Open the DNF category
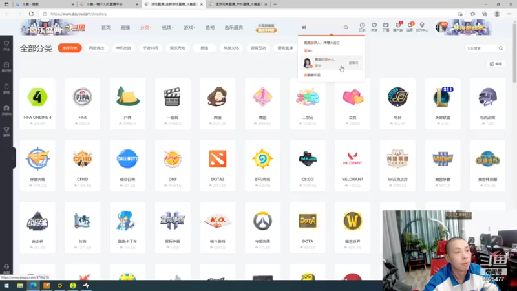 coord(173,166)
